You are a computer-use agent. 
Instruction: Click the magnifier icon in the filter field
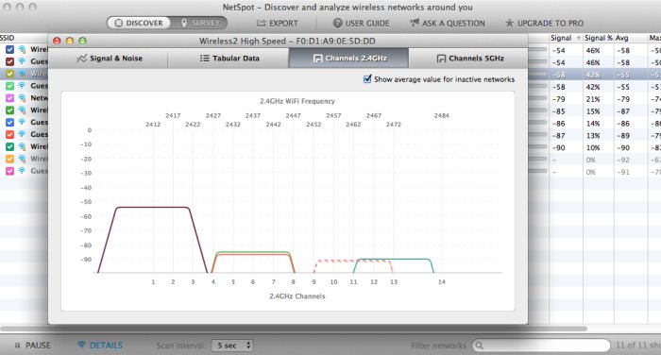point(480,346)
